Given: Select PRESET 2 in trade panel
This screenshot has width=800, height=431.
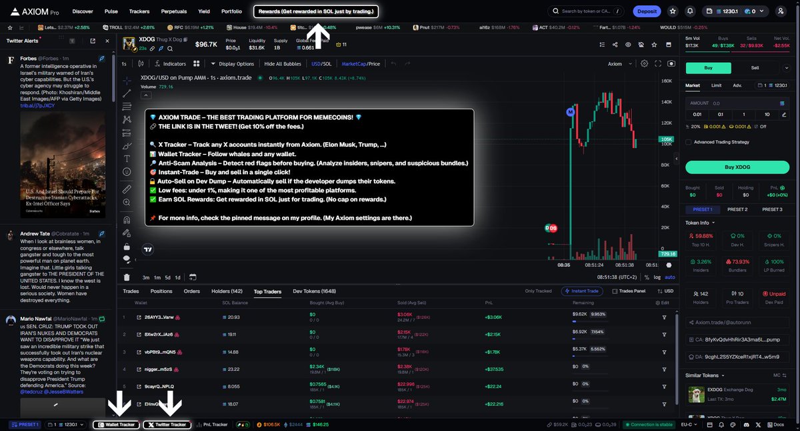Looking at the screenshot, I should [x=737, y=209].
